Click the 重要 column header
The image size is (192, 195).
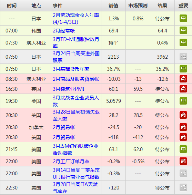[x=183, y=6]
